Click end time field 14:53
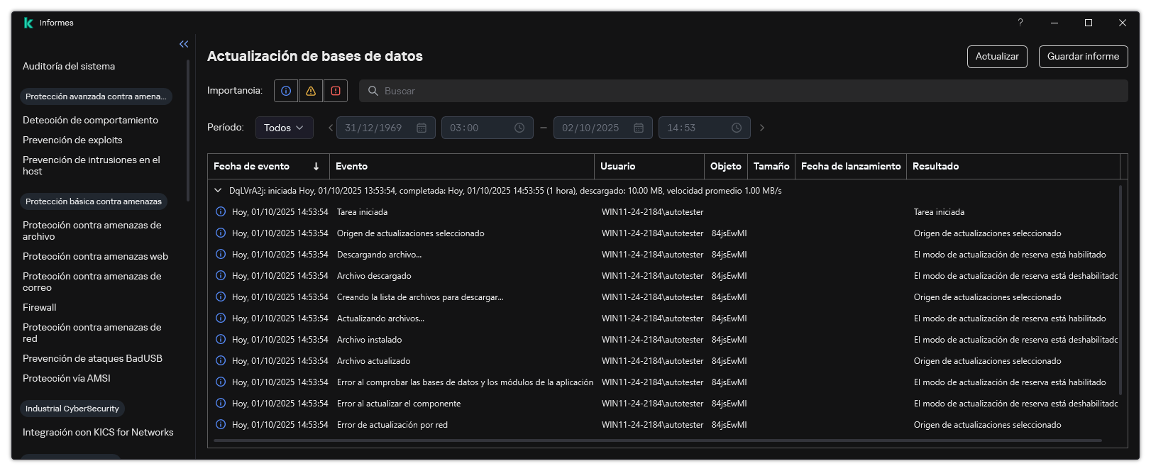1151x471 pixels. coord(705,128)
